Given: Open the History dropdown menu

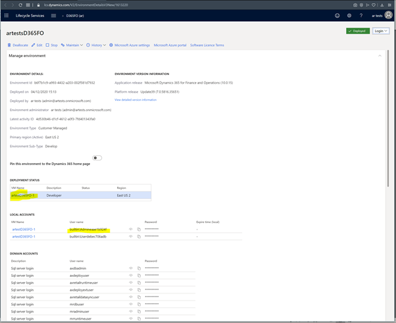Looking at the screenshot, I should (x=97, y=45).
